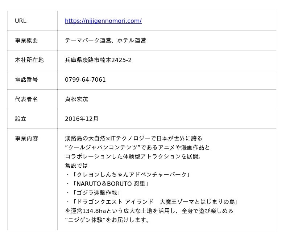Click the ドラゴンクエスト アイランド list item
This screenshot has width=290, height=241.
152,202
